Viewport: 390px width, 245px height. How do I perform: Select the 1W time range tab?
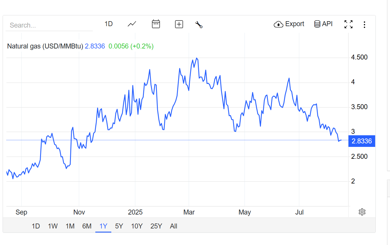[53, 226]
